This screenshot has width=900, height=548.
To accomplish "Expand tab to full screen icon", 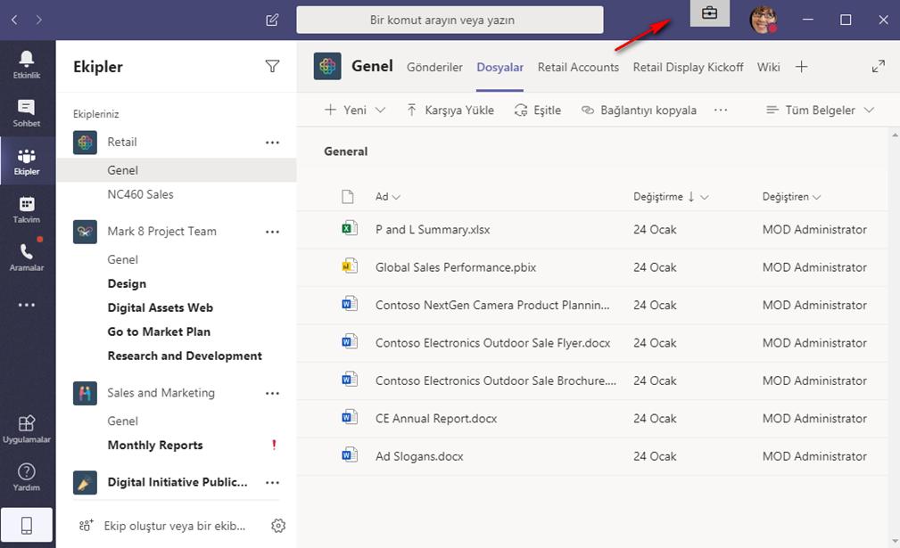I will [879, 67].
